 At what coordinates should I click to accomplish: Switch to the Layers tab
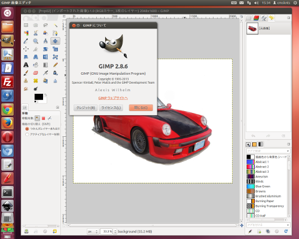249,18
